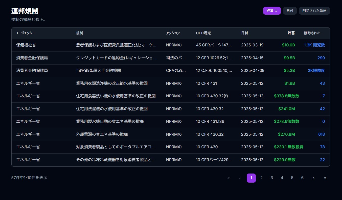Click the エージェンシー column header

click(x=26, y=33)
